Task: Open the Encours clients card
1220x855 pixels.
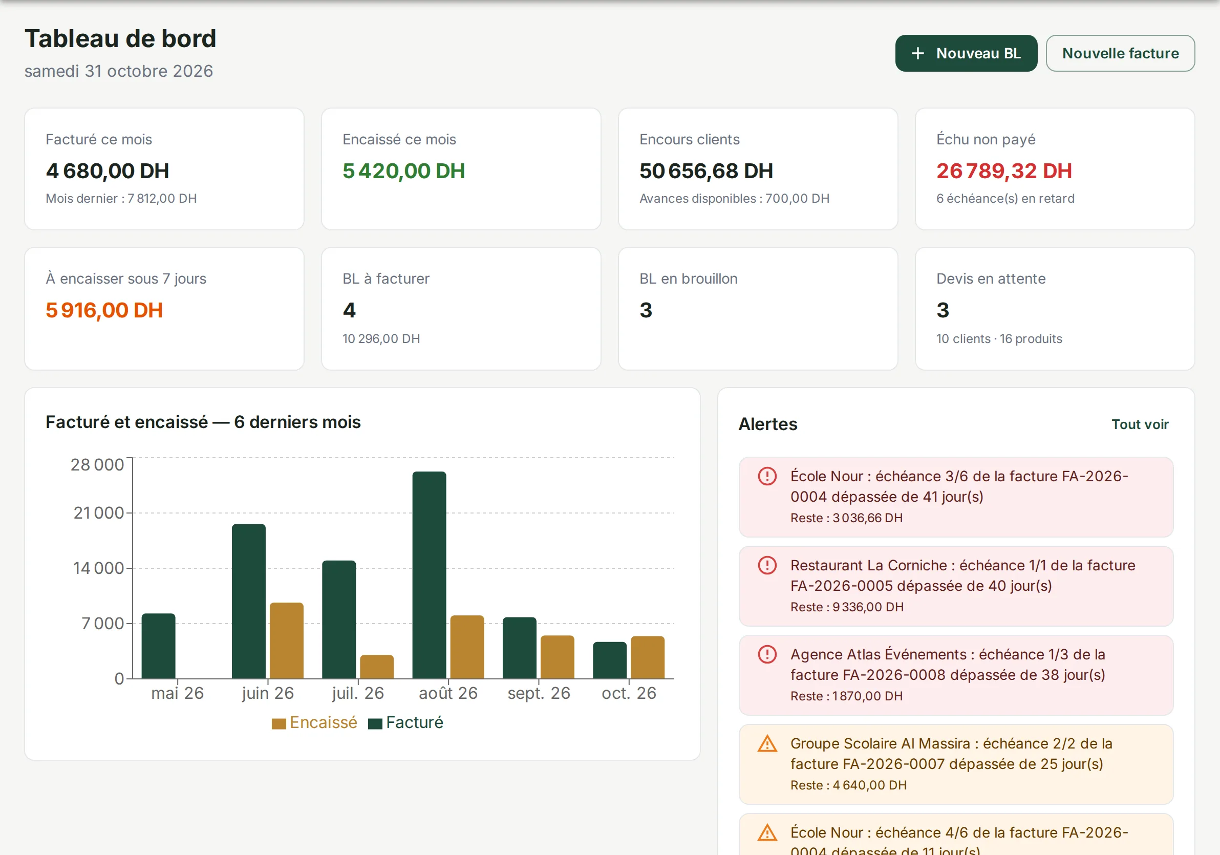Action: tap(758, 169)
